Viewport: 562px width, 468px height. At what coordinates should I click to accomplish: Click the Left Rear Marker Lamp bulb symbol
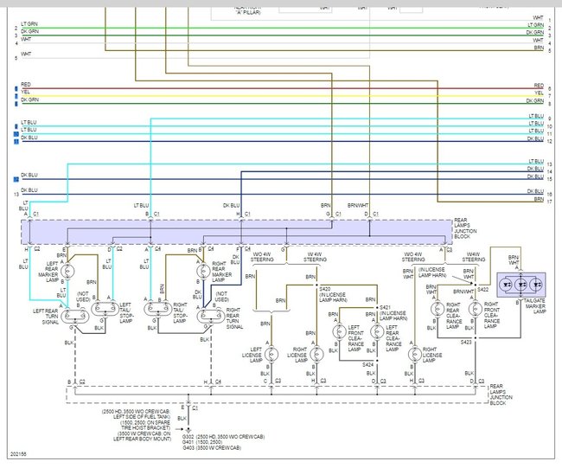click(68, 272)
